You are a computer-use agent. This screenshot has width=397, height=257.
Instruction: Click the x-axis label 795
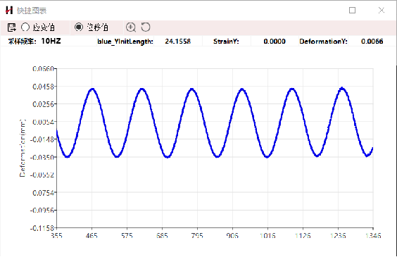point(197,236)
